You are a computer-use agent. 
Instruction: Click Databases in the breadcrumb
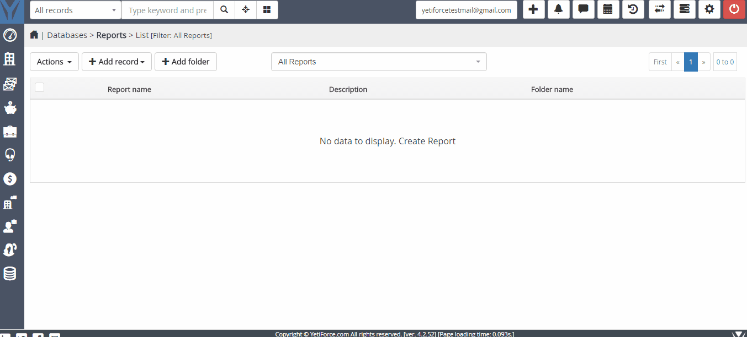pos(67,35)
